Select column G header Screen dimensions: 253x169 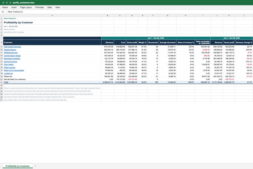pyautogui.click(x=168, y=16)
